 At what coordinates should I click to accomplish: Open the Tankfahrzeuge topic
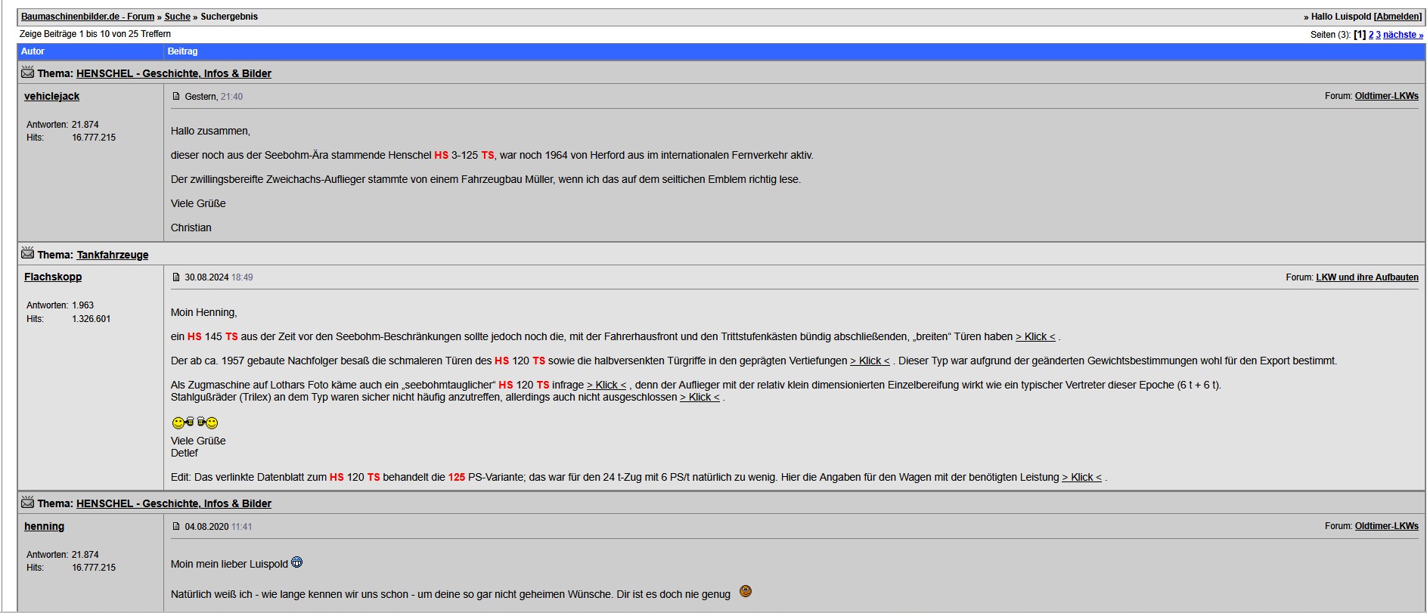point(113,255)
